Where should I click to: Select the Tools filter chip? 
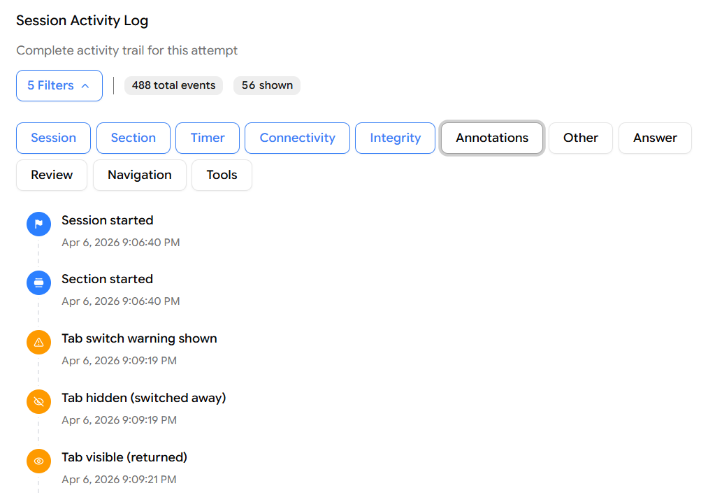pyautogui.click(x=222, y=175)
